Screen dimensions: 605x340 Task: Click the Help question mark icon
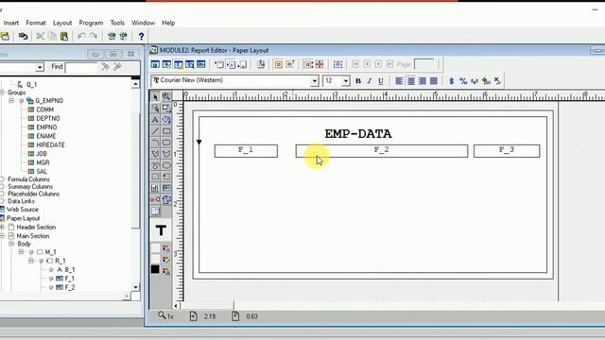click(141, 36)
